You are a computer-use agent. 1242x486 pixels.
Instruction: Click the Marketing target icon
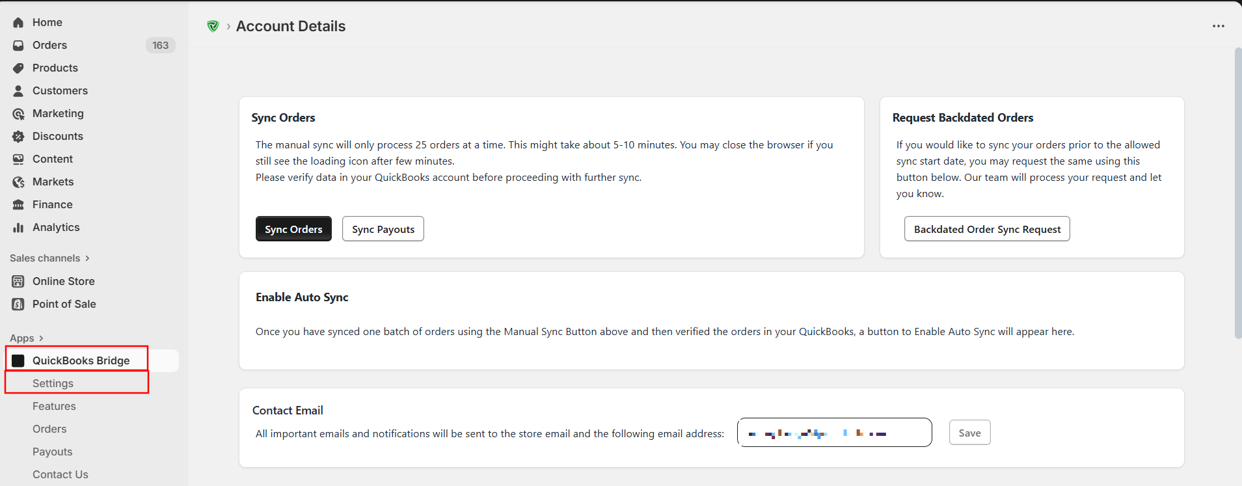point(18,114)
